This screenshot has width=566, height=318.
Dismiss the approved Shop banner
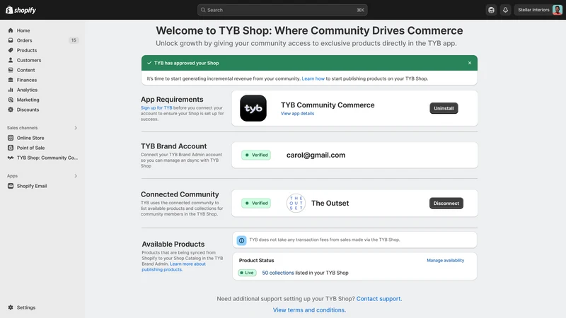click(x=470, y=63)
